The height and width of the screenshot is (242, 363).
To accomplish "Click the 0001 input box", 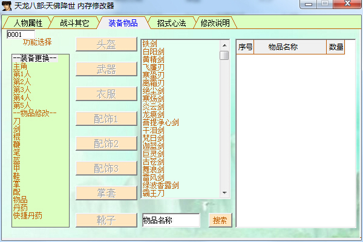I will click(21, 34).
